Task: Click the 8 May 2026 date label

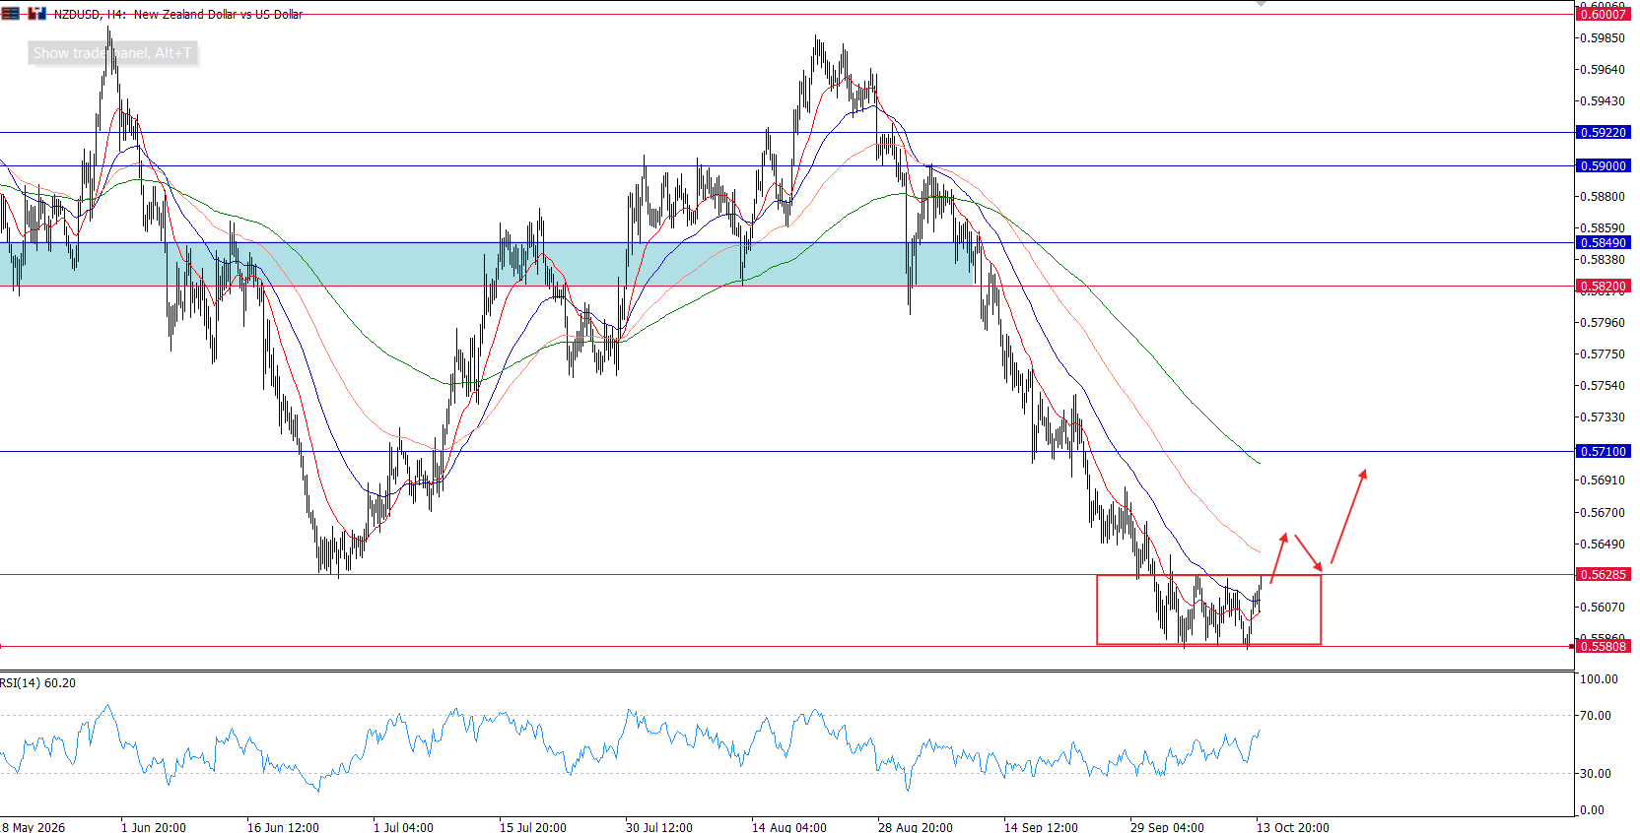Action: (x=34, y=827)
